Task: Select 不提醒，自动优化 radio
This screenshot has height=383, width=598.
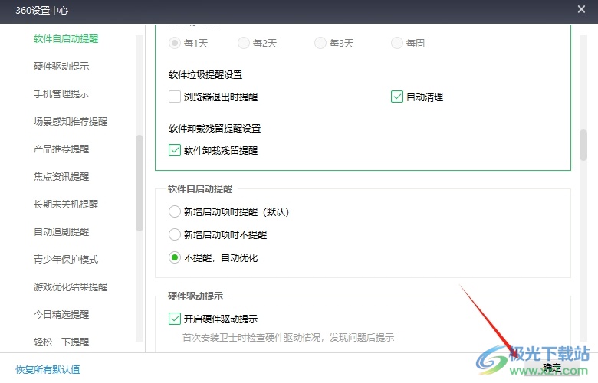Action: [x=175, y=257]
